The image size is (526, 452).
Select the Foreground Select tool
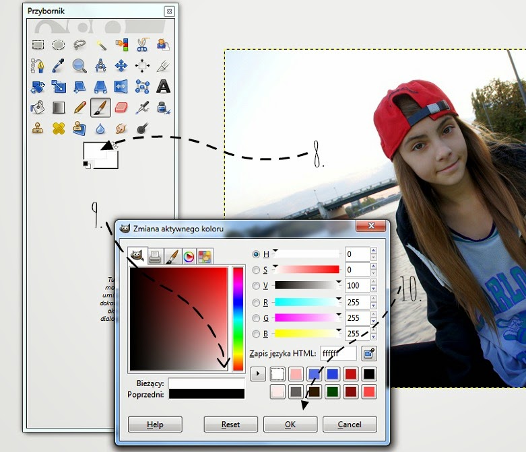163,44
